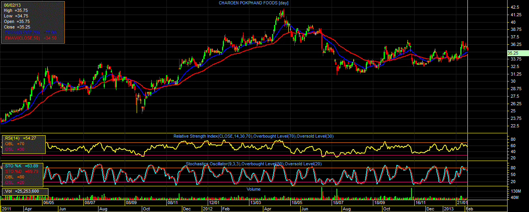Screen dimensions: 529x212
Task: Click the Volume panel title
Action: point(253,189)
